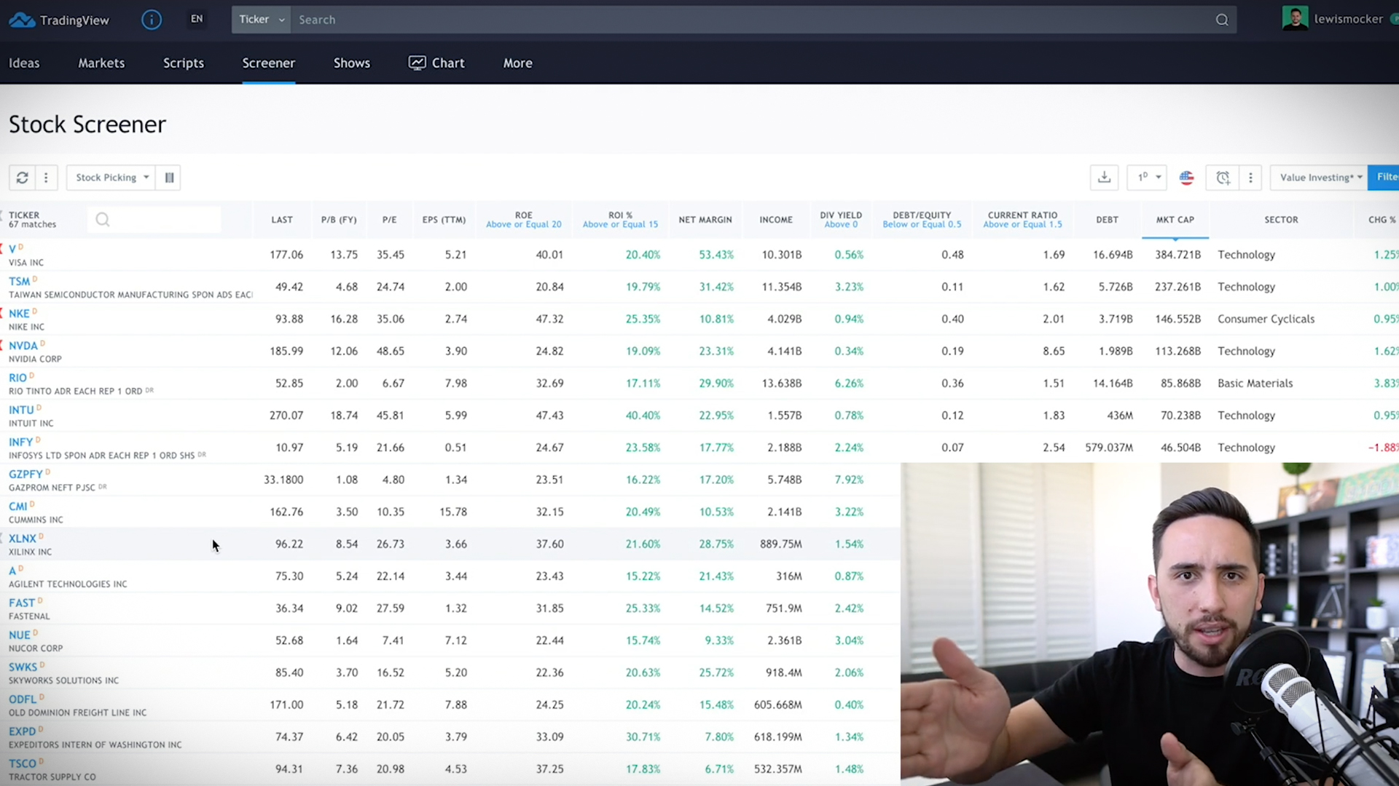1399x786 pixels.
Task: Open the FAST Fastenal ticker
Action: pos(22,603)
